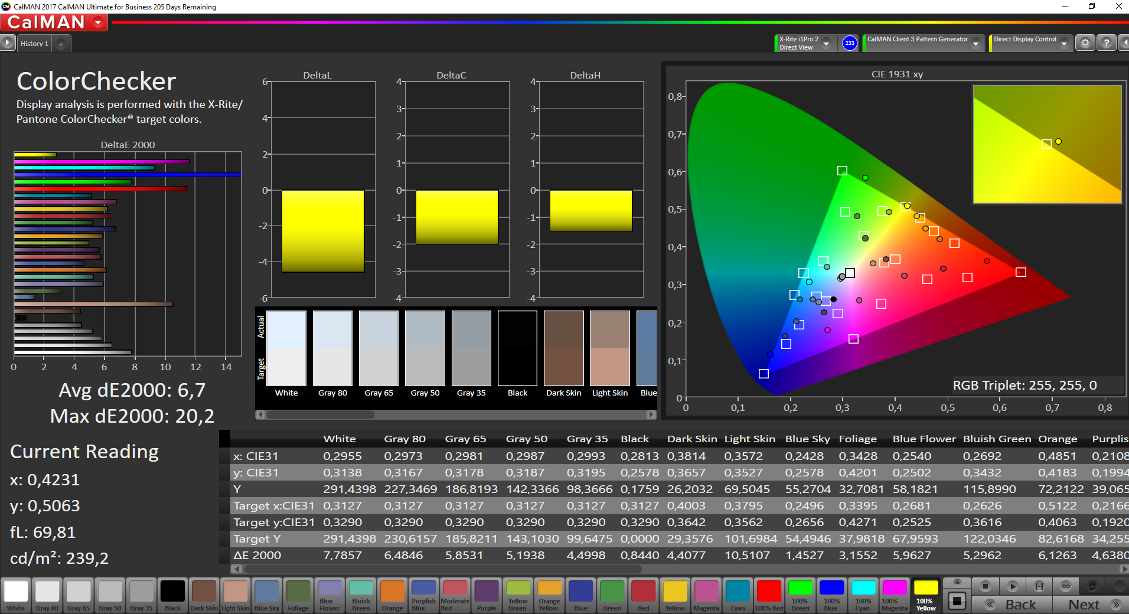Select the Purplish Blue patch button
1129x614 pixels.
[x=423, y=595]
